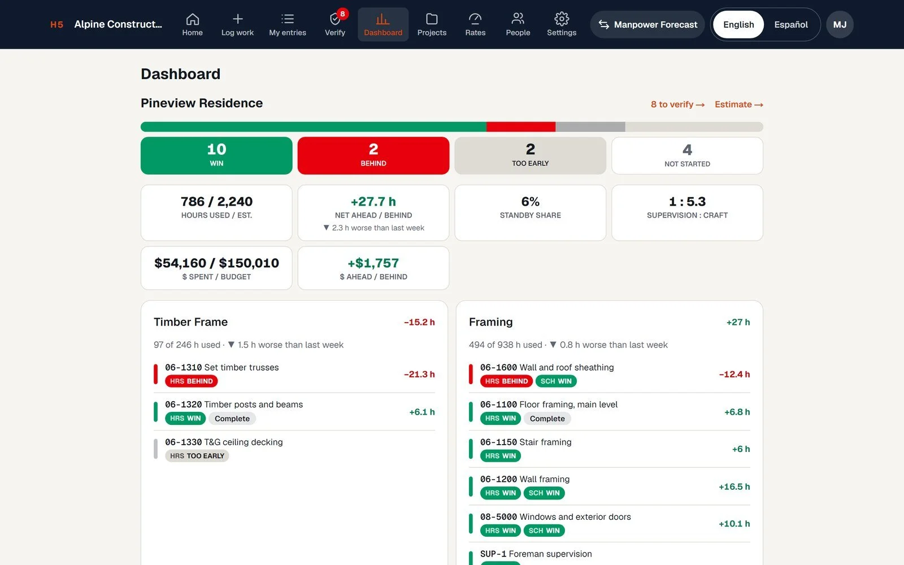Filter by the 2 BEHIND card
This screenshot has width=904, height=565.
coord(373,155)
